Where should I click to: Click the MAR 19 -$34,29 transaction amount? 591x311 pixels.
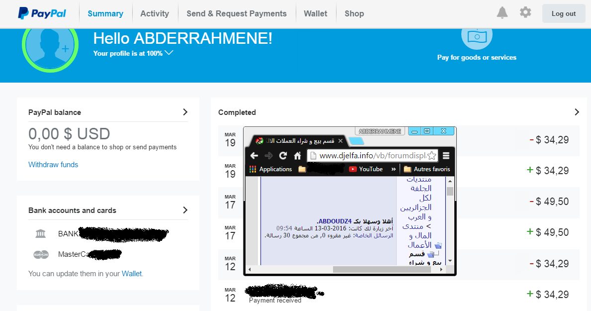(x=549, y=140)
